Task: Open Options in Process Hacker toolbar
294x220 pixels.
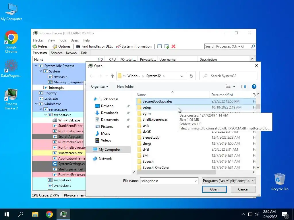Action: pyautogui.click(x=61, y=46)
